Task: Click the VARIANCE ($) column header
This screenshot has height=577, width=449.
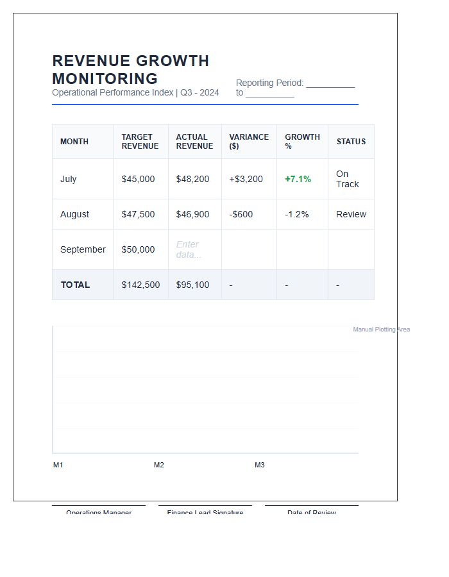Action: click(x=249, y=142)
